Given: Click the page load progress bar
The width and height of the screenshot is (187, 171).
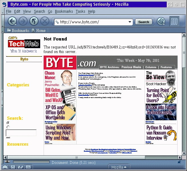Looking at the screenshot, I should (31, 162).
